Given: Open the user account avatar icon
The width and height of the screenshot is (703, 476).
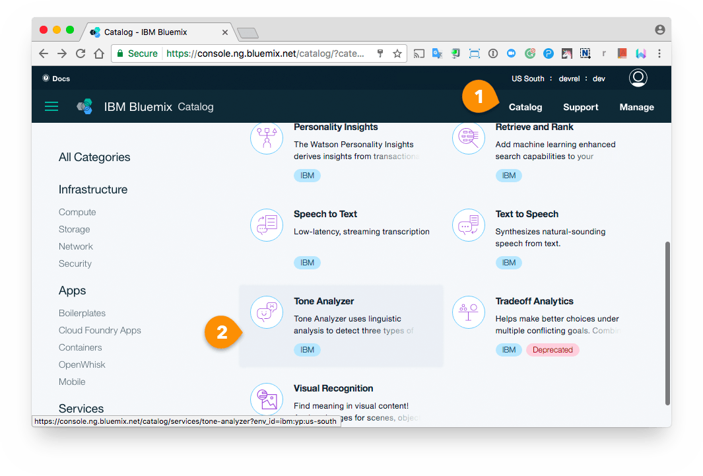Looking at the screenshot, I should pyautogui.click(x=638, y=78).
